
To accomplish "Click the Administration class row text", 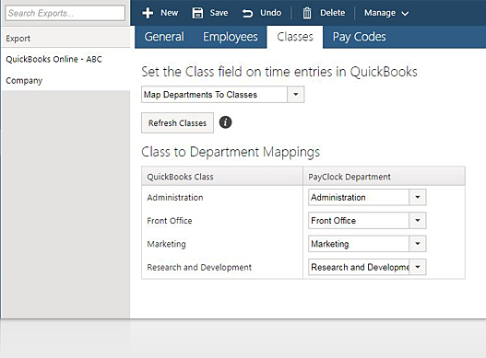I will [x=175, y=198].
